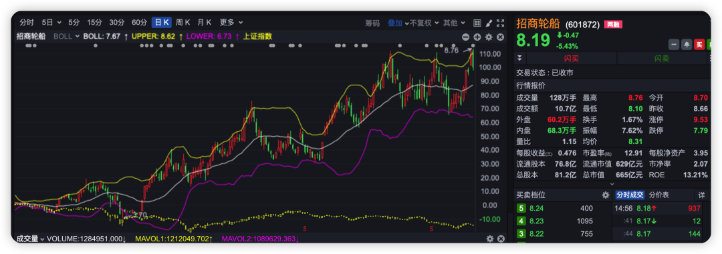Select the 月K monthly candlestick tab

[x=205, y=23]
